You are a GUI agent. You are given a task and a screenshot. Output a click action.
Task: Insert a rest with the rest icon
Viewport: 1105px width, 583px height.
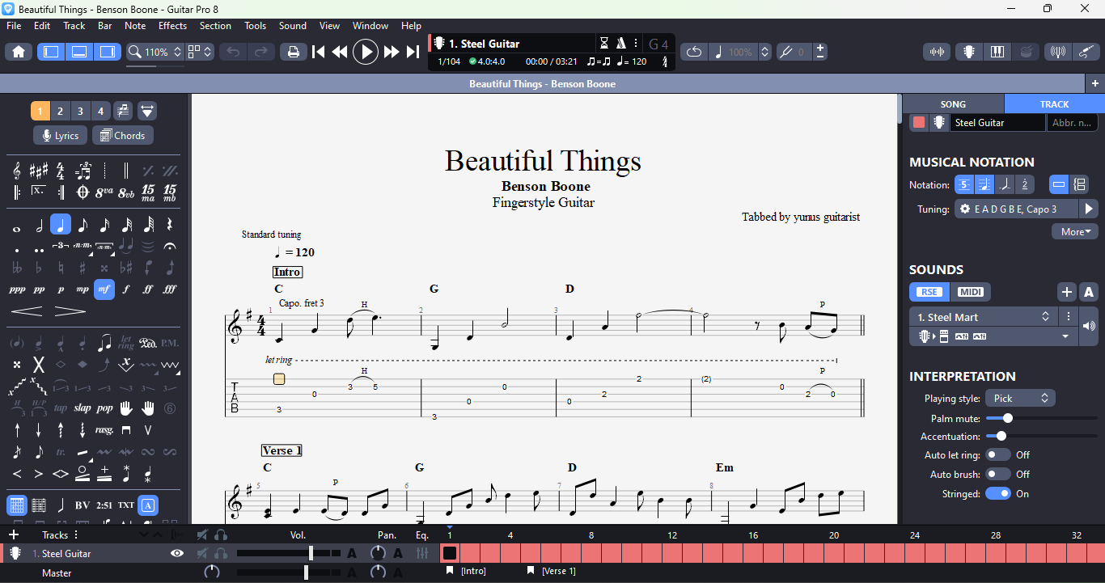point(170,225)
